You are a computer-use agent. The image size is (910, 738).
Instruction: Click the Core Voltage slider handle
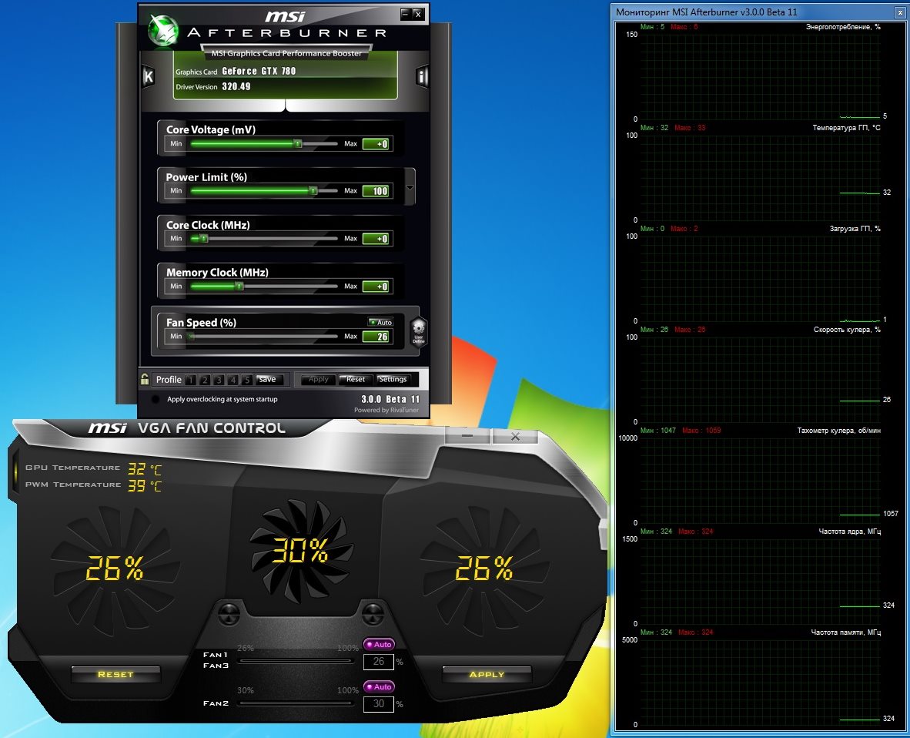298,143
